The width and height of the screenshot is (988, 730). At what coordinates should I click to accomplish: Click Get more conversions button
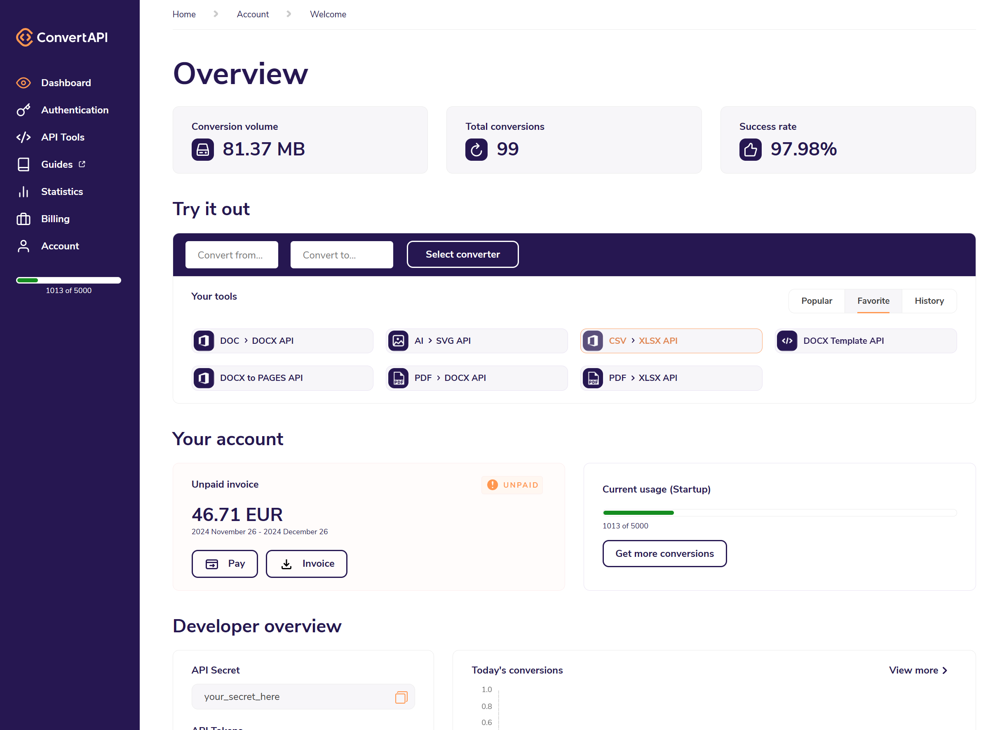click(664, 554)
